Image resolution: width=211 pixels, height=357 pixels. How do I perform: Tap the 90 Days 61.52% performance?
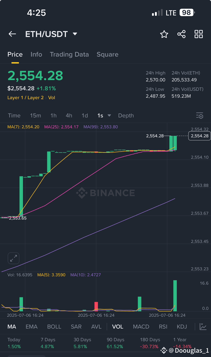point(116,343)
